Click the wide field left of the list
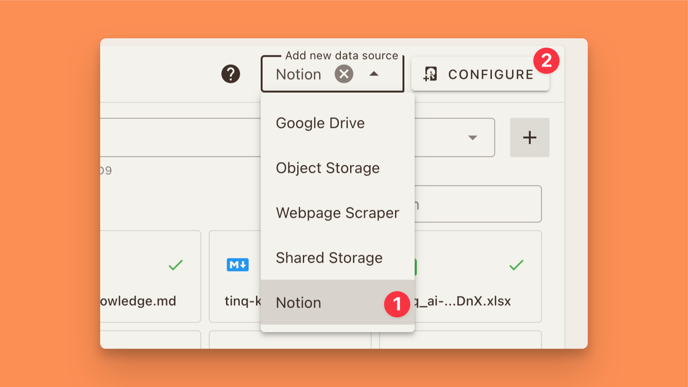Screen dimensions: 688x387 point(180,138)
